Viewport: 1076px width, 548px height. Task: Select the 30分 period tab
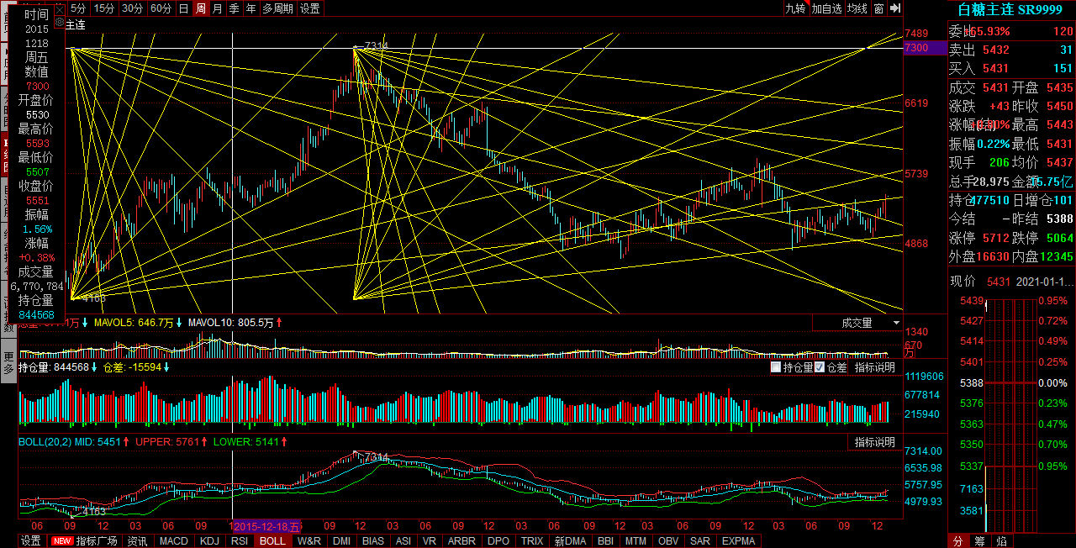pos(132,8)
